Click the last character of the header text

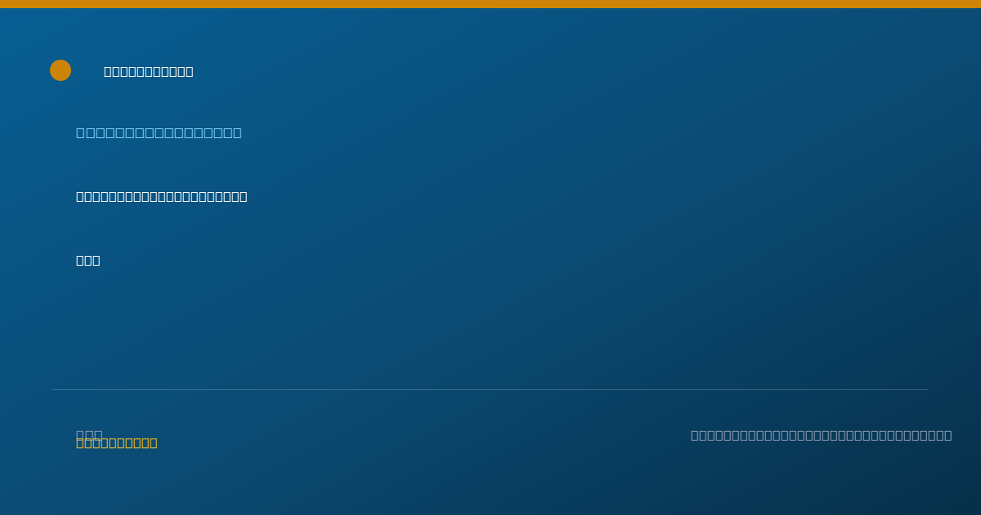click(x=190, y=71)
